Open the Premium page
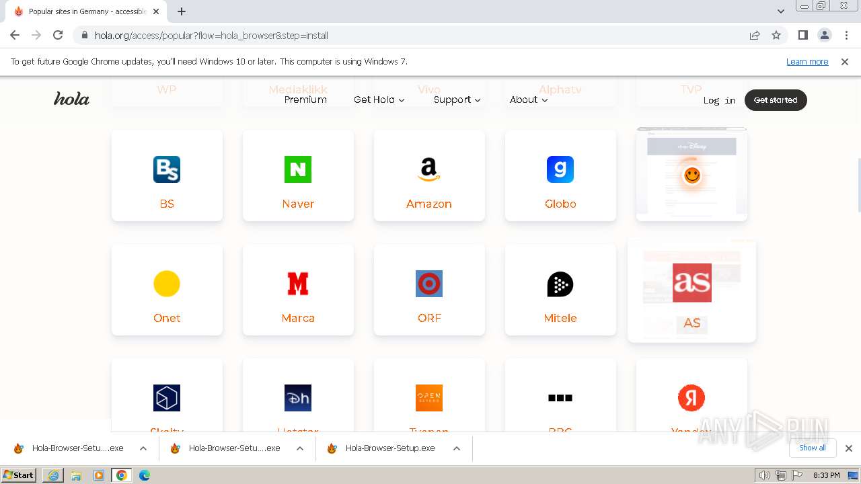This screenshot has height=484, width=861. (x=305, y=99)
